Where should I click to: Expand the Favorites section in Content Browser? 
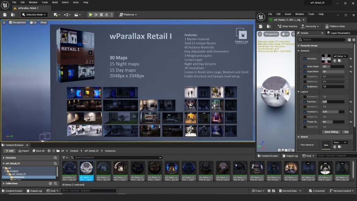[3, 158]
